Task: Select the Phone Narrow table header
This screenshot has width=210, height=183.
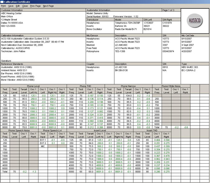Action: pyautogui.click(x=128, y=86)
